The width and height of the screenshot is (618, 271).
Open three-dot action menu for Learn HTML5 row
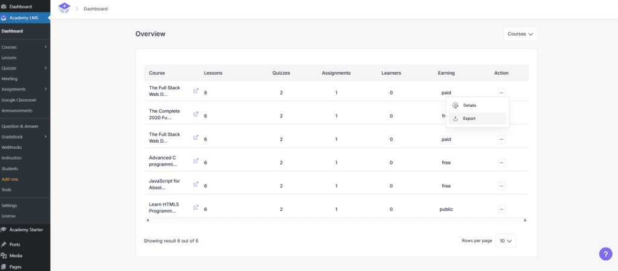pyautogui.click(x=501, y=209)
